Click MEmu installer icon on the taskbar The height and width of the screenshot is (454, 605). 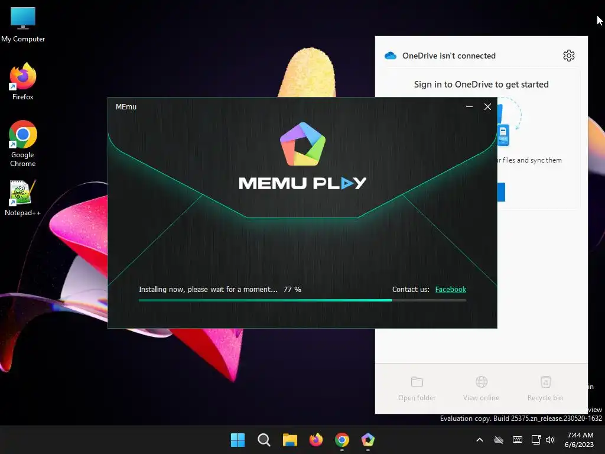point(367,440)
